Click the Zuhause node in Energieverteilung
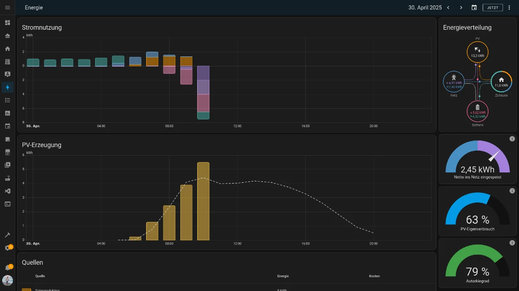The height and width of the screenshot is (291, 519). point(501,81)
